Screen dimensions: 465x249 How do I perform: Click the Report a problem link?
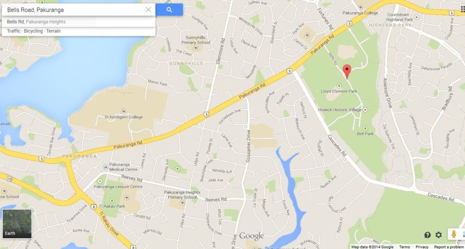[449, 247]
